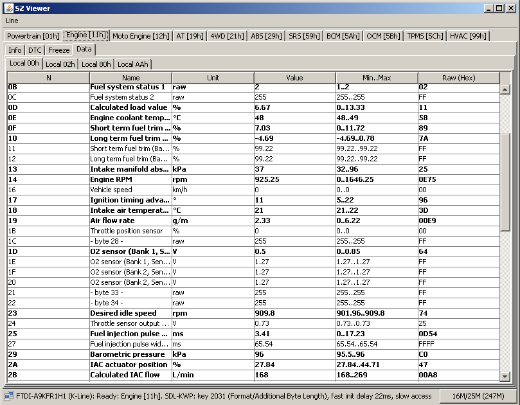Open the Line menu
This screenshot has height=405, width=520.
(12, 21)
